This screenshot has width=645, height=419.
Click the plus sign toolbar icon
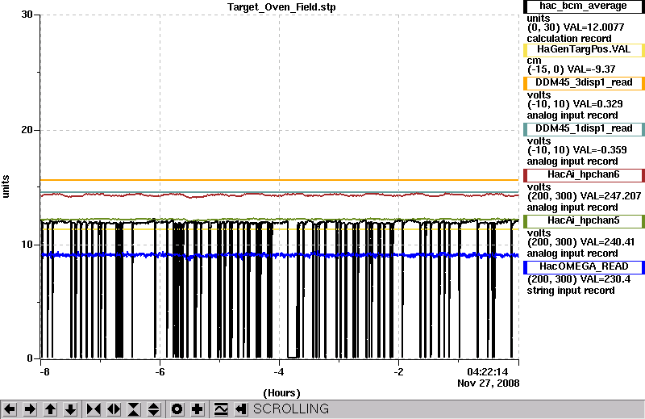coord(197,409)
